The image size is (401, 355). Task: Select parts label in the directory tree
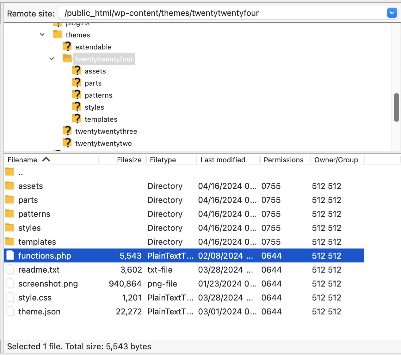(x=93, y=83)
